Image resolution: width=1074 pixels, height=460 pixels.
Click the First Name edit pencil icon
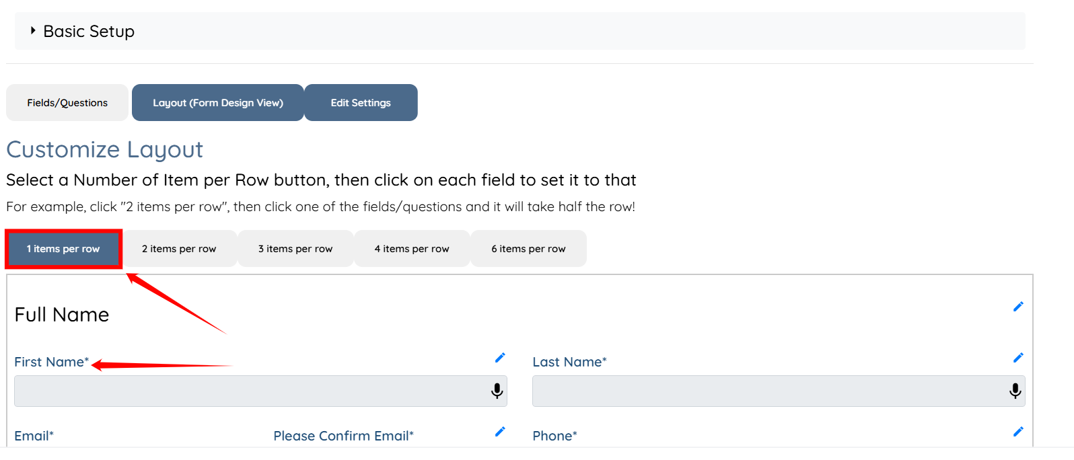(500, 358)
